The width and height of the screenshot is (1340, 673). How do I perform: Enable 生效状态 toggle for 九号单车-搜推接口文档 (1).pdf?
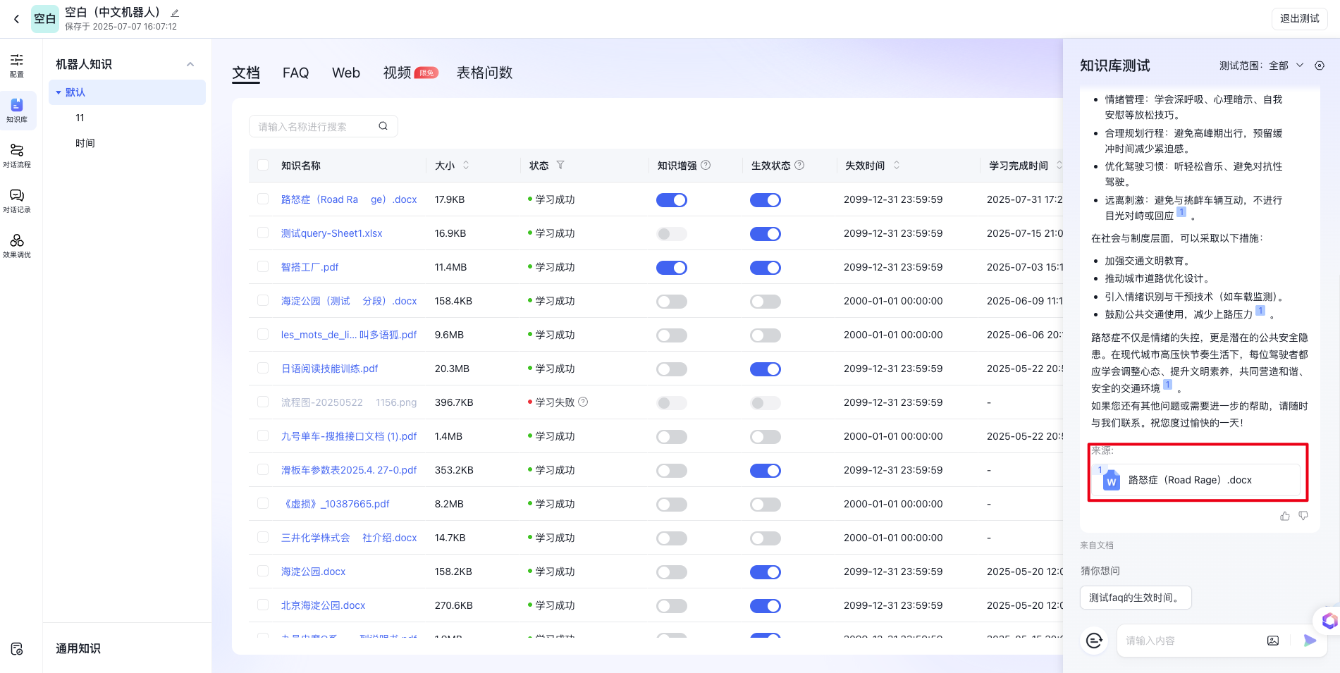point(765,437)
